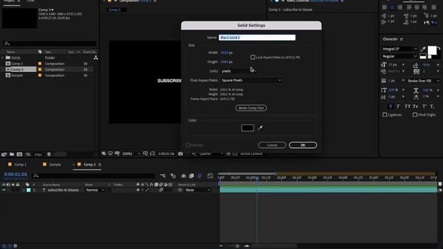Open Comp 2 timeline tab menu icon
The height and width of the screenshot is (249, 443).
100,165
